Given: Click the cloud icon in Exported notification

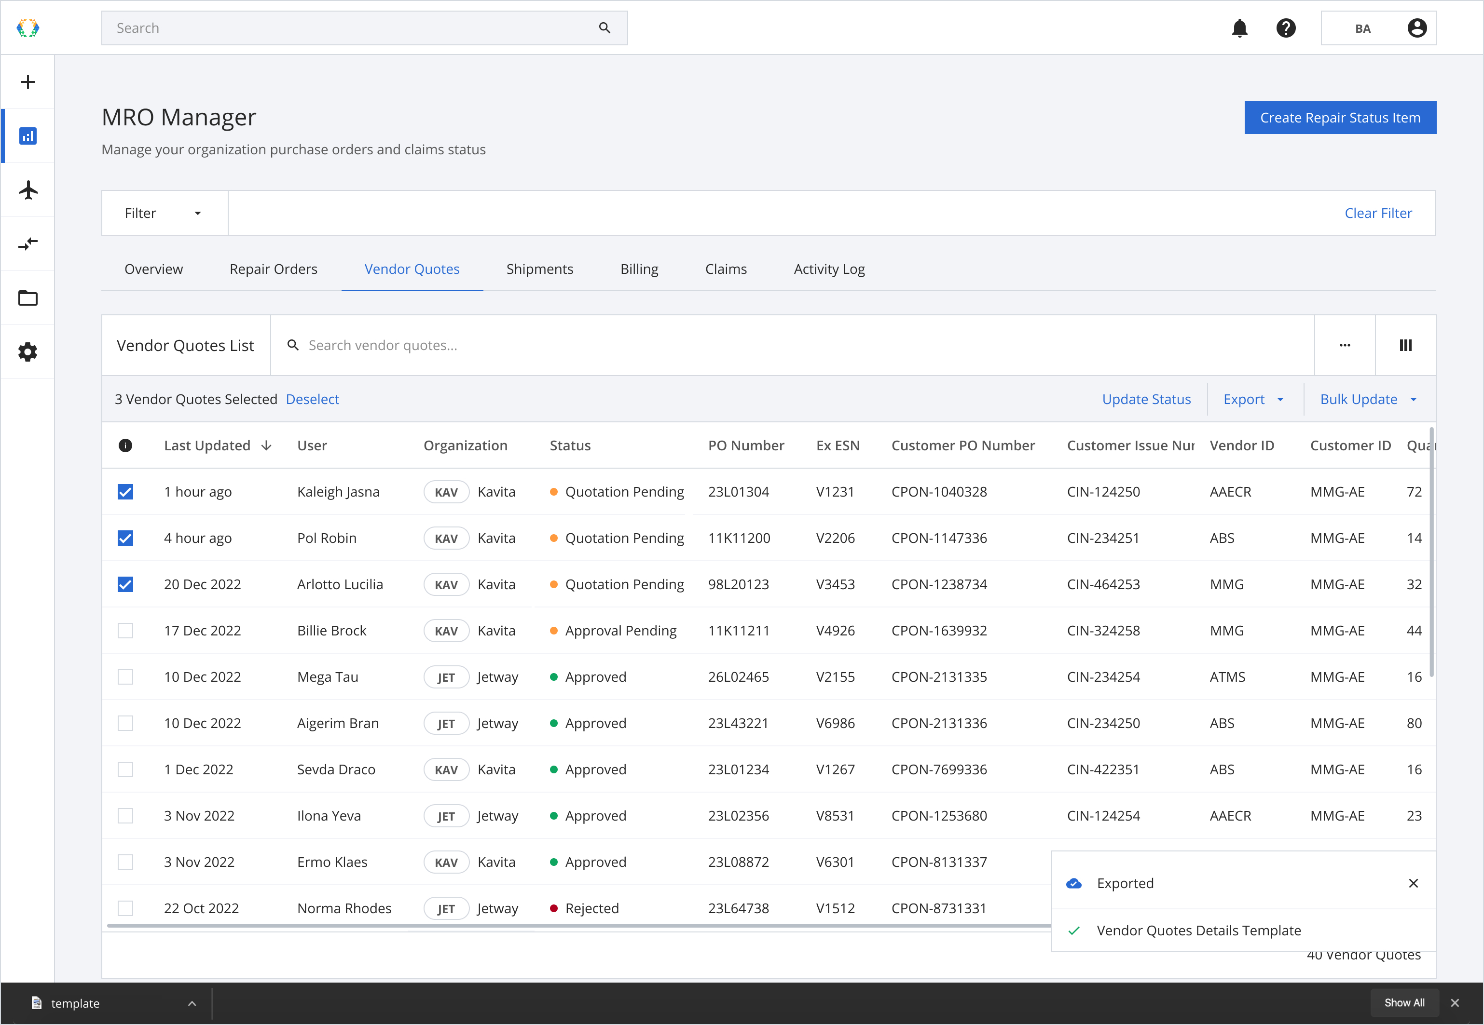Looking at the screenshot, I should (x=1073, y=884).
